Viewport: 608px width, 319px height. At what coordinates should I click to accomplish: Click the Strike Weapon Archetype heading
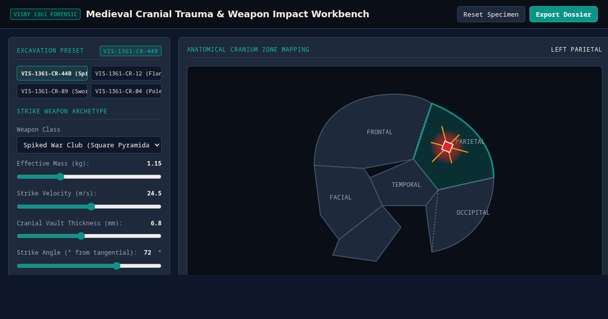click(62, 111)
